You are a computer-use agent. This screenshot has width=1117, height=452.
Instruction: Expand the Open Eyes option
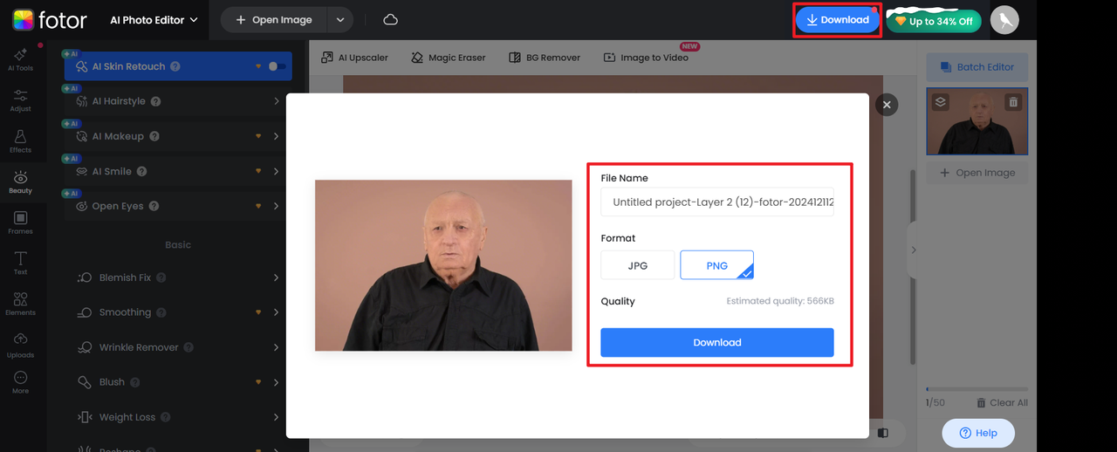point(276,206)
